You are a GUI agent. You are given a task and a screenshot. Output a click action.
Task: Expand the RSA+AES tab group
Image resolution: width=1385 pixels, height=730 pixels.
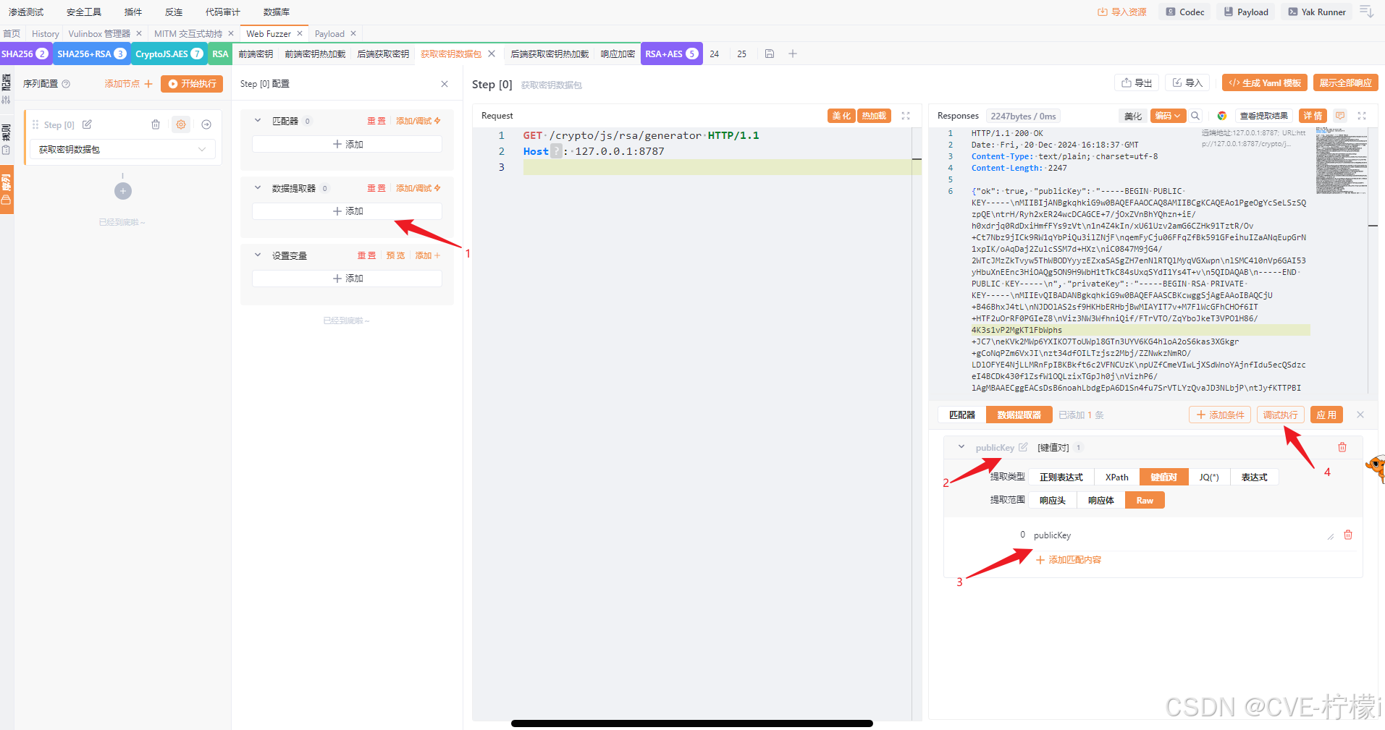click(x=671, y=54)
